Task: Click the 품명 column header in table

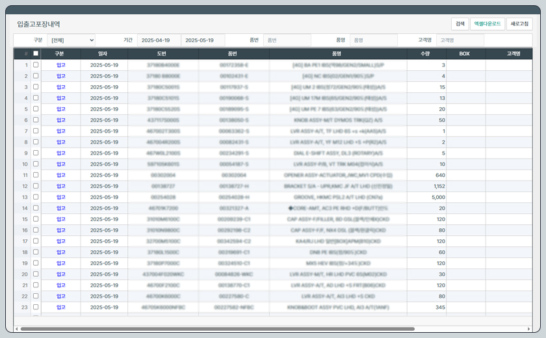Action: coord(338,53)
